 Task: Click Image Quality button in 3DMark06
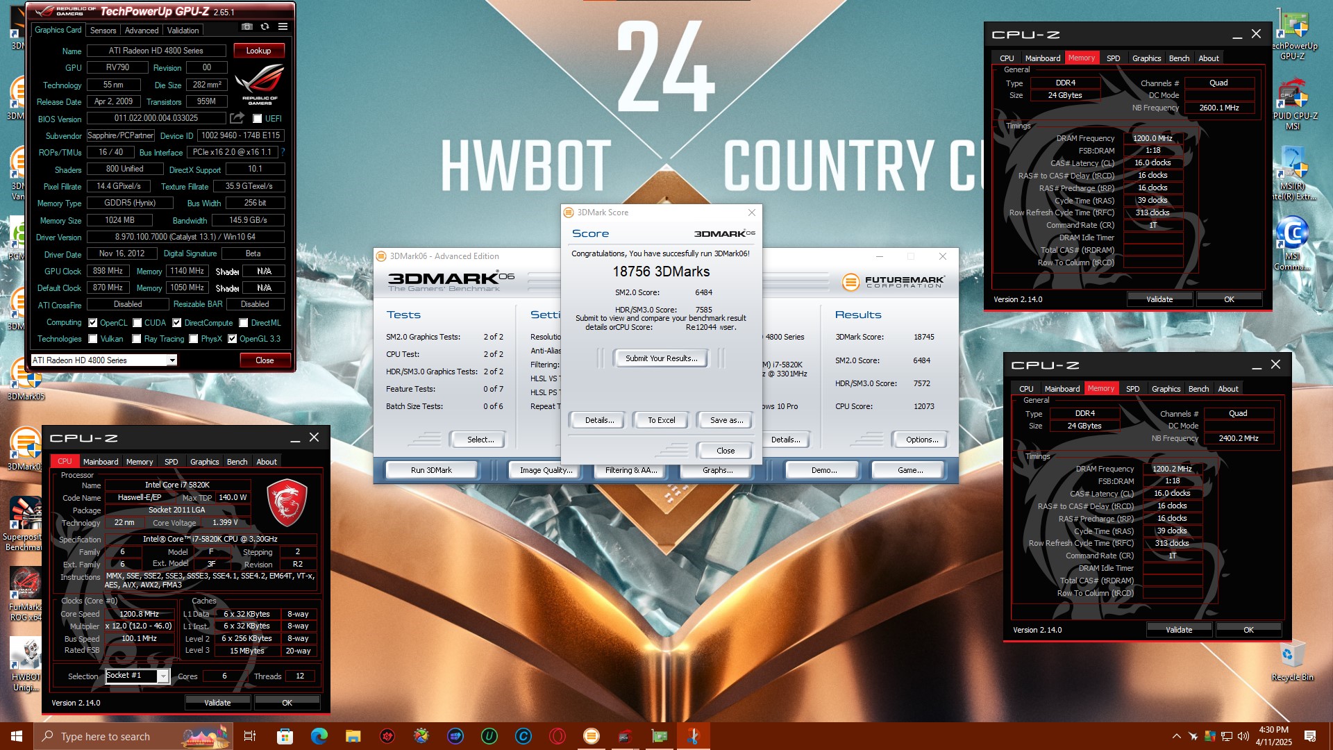(546, 470)
